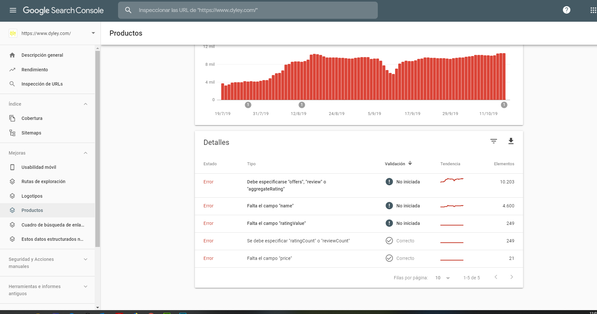Click the warning icon in the "ratingValue" row
The image size is (597, 314).
[389, 223]
